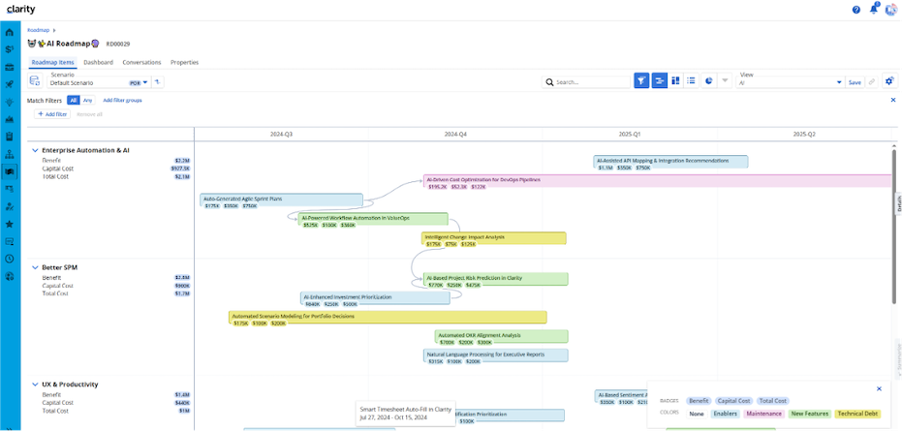Screen dimensions: 902x431
Task: Close the filter bar with X
Action: [x=893, y=100]
